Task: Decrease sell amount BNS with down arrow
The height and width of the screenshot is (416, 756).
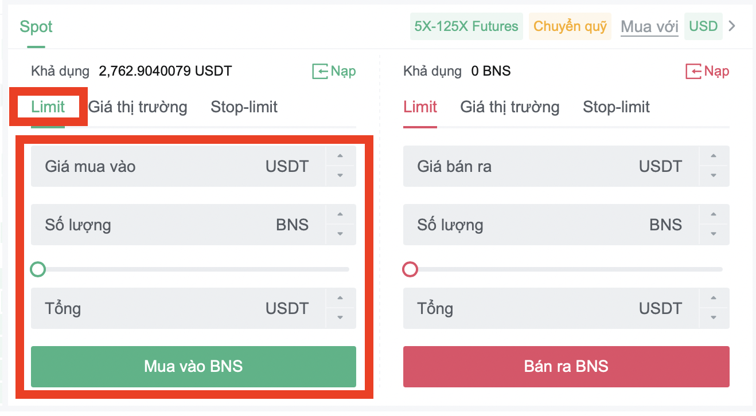Action: [x=714, y=234]
